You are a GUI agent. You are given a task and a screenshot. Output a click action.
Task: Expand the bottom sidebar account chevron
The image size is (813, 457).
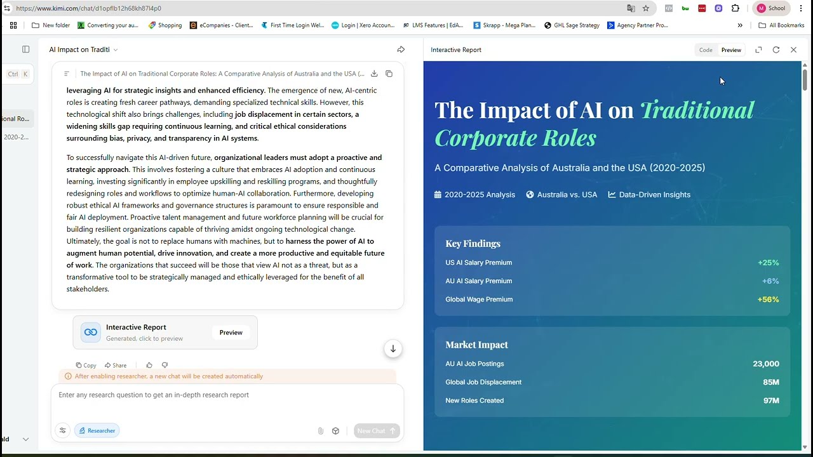[x=25, y=439]
